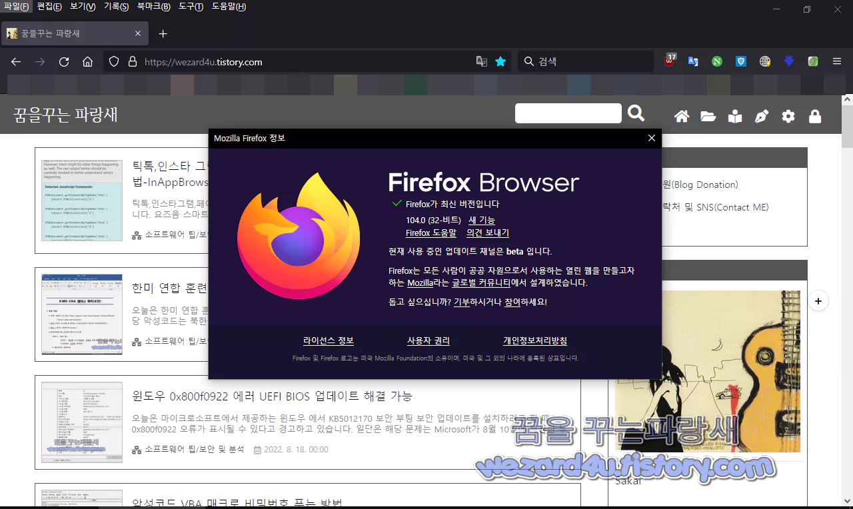Click the blog header search input
Viewport: 853px width, 509px height.
click(568, 113)
